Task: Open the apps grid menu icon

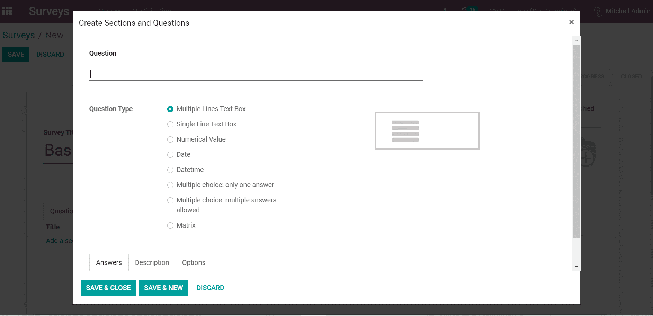Action: 7,11
